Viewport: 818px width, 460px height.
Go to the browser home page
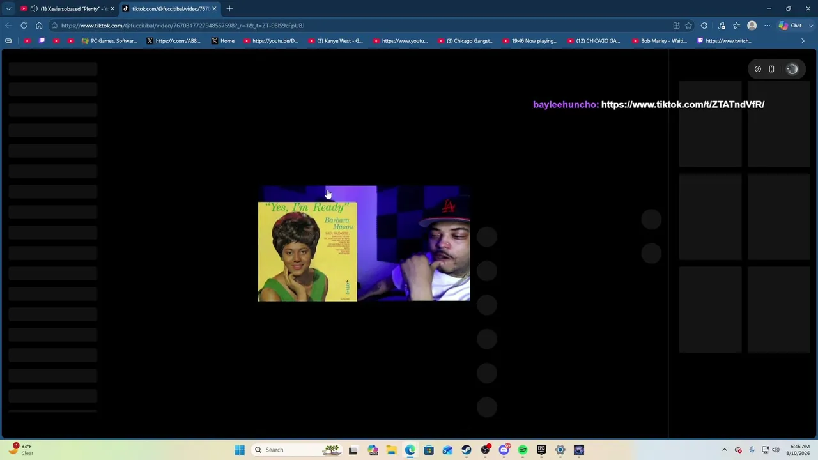coord(39,26)
